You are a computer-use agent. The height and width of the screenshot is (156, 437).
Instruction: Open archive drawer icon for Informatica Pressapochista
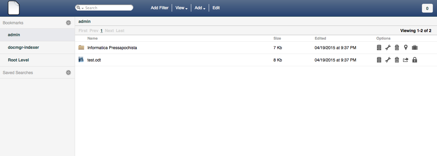pos(379,48)
